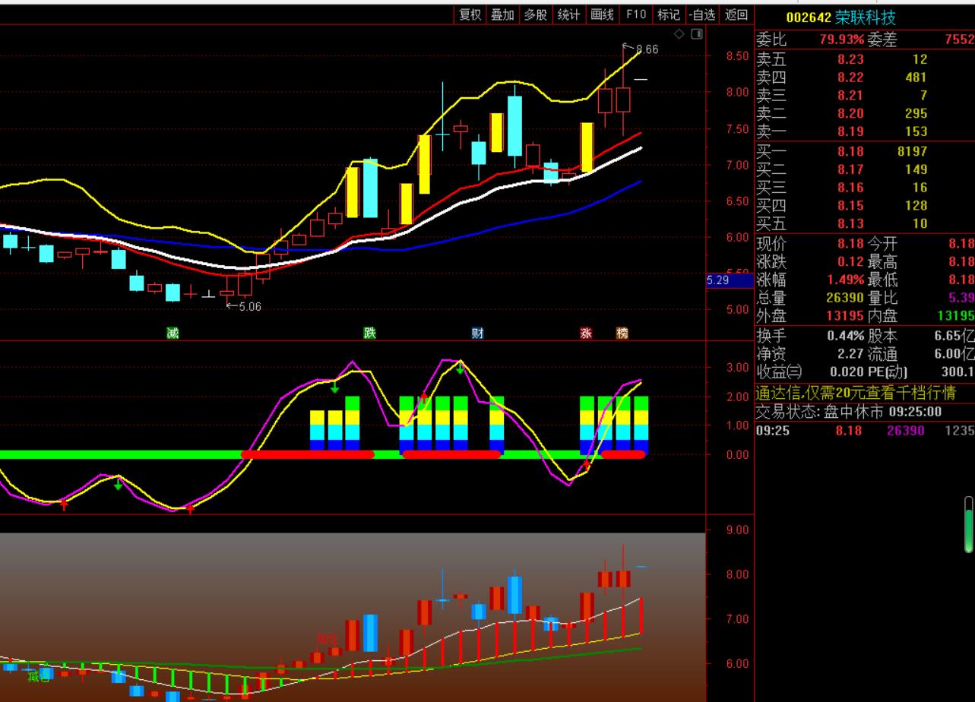The image size is (975, 702).
Task: Open the blue 财 financial marker
Action: (x=477, y=333)
